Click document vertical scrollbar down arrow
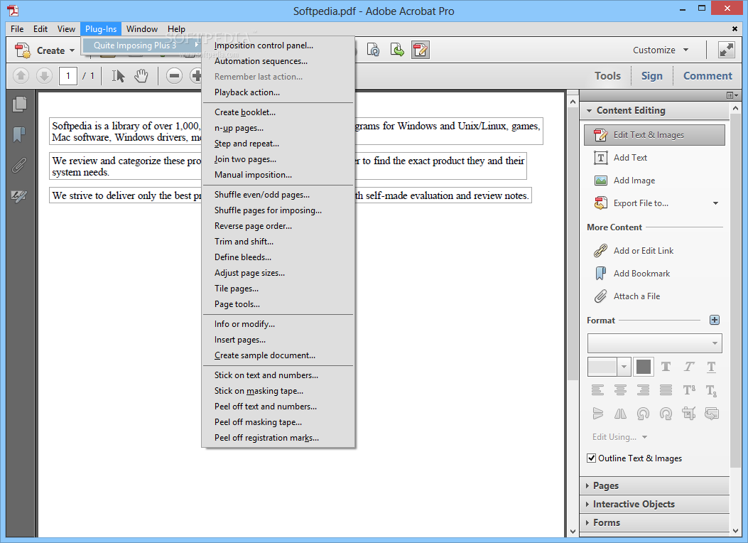 tap(573, 531)
